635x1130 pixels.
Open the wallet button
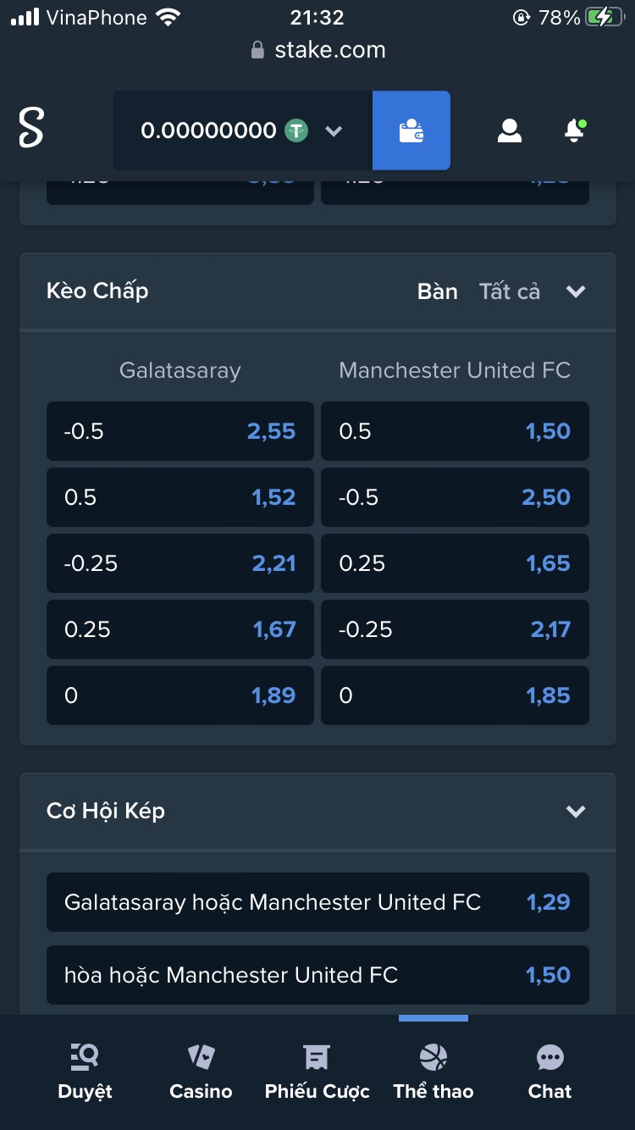pos(411,130)
